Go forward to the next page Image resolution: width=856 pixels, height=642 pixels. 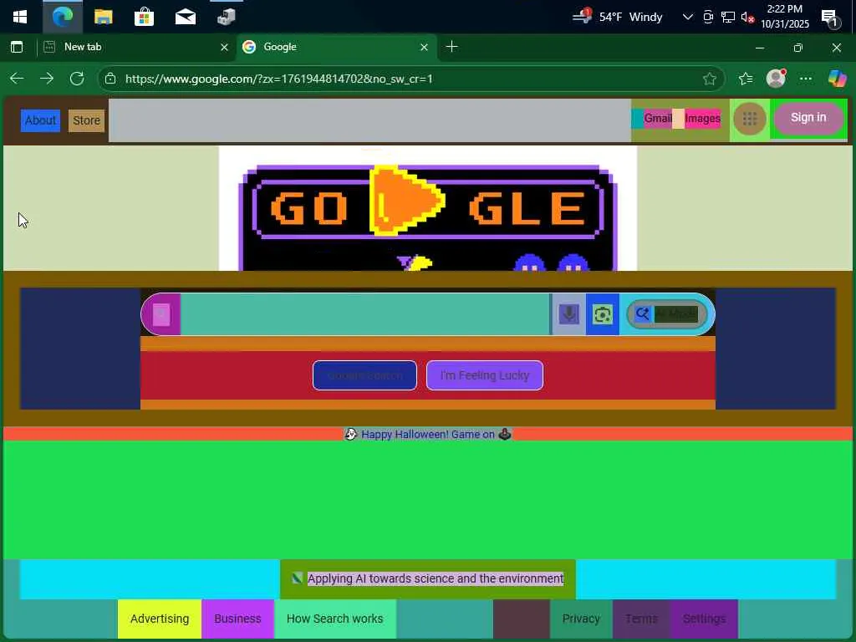pyautogui.click(x=47, y=79)
